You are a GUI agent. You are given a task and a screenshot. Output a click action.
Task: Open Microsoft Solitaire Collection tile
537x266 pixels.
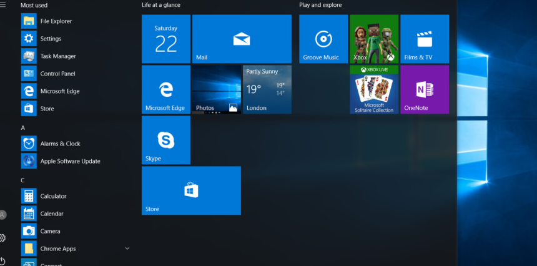coord(374,89)
